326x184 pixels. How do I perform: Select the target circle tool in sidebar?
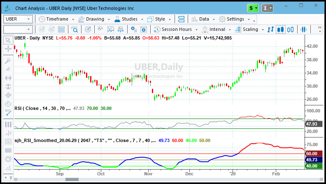click(x=8, y=159)
